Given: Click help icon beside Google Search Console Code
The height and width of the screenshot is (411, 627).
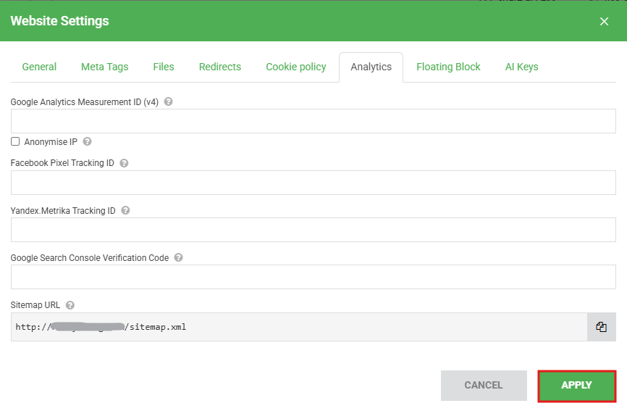Looking at the screenshot, I should click(179, 257).
